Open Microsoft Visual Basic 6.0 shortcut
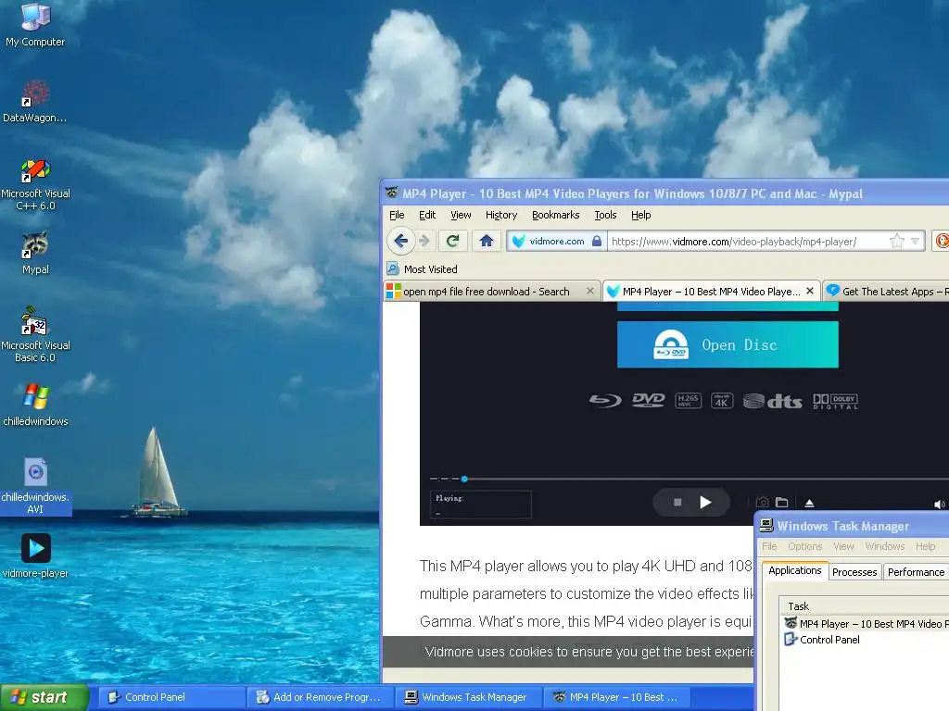949x711 pixels. tap(35, 334)
